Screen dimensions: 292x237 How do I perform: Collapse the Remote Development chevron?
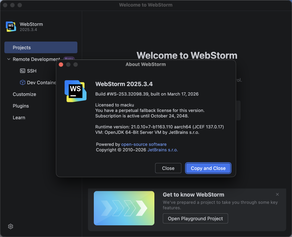point(9,59)
